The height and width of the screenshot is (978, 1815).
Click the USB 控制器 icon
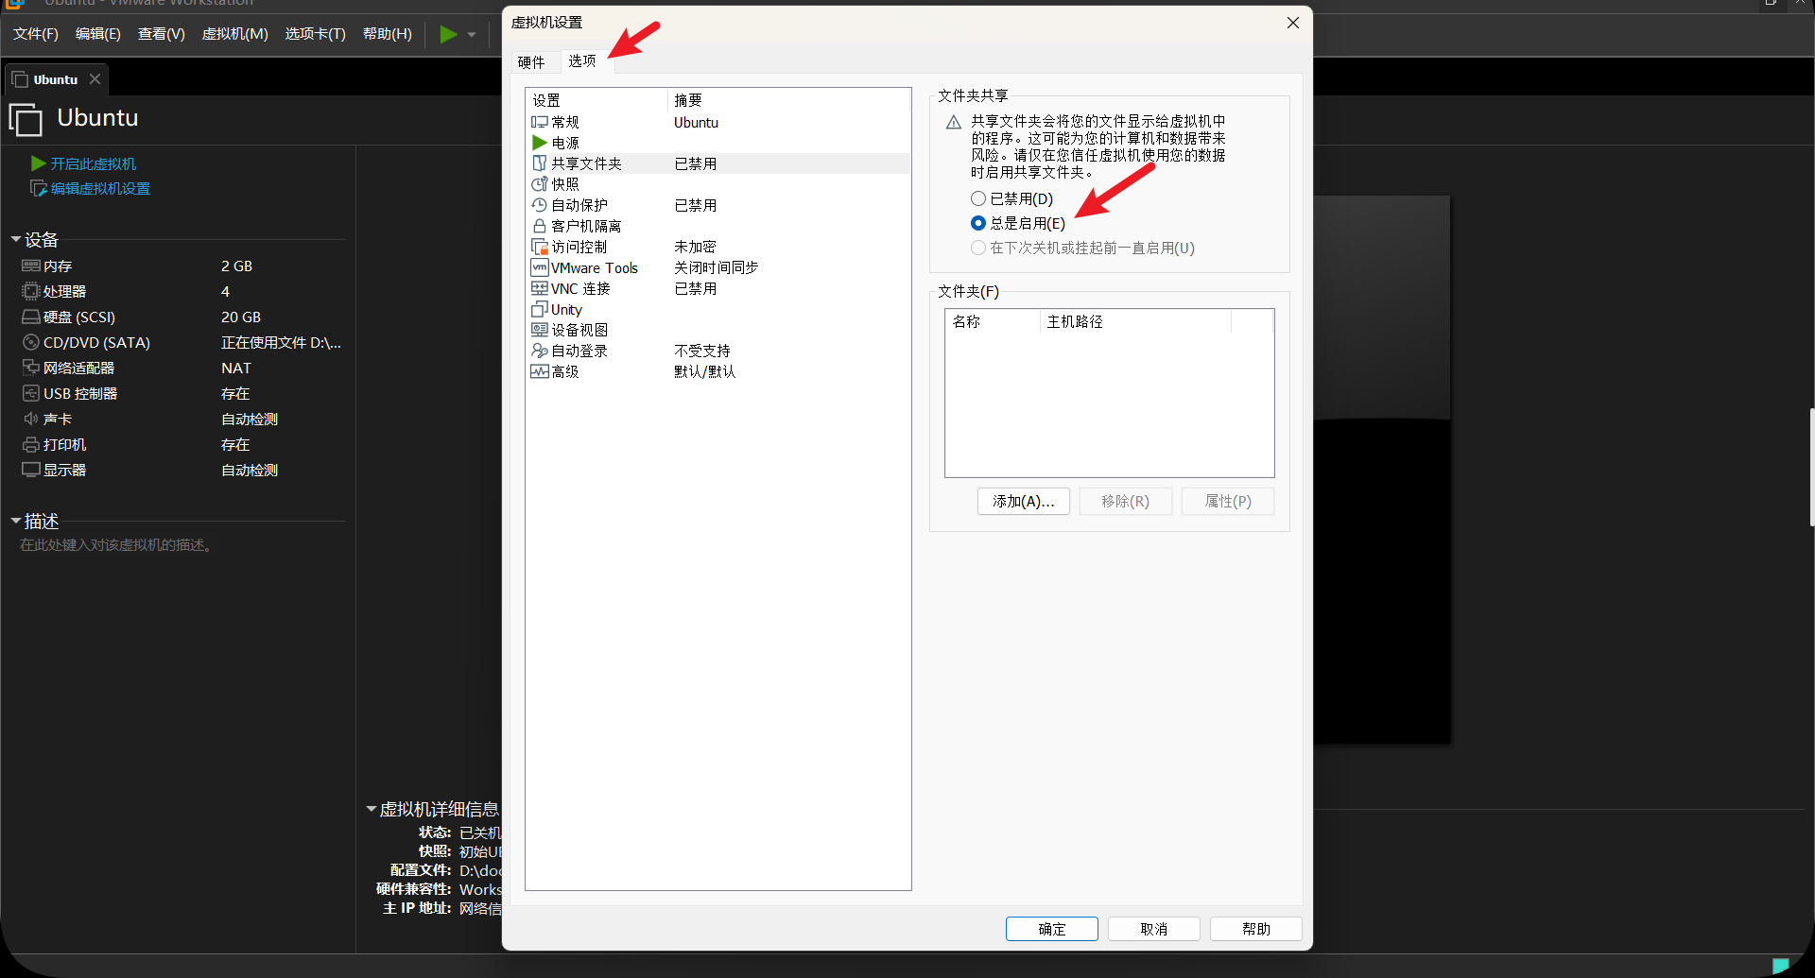click(31, 393)
